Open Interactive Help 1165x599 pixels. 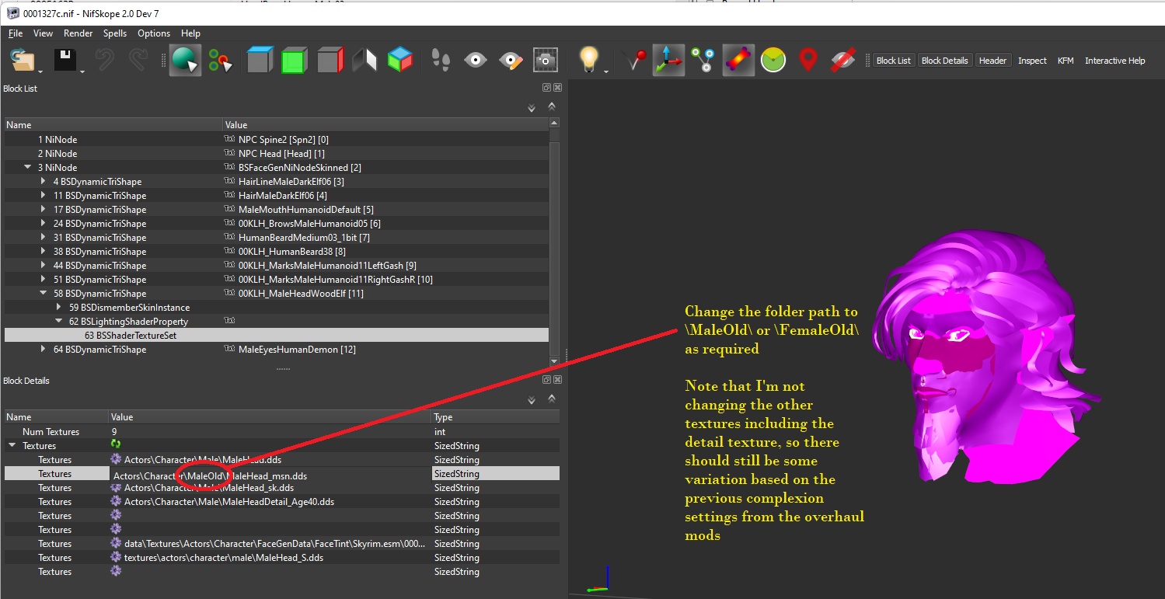coord(1114,61)
